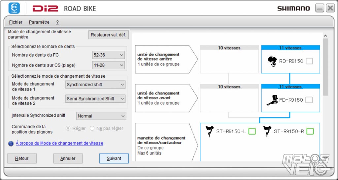This screenshot has width=338, height=180.
Task: Click unité de changement de vitesse avant label
Action: point(158,95)
